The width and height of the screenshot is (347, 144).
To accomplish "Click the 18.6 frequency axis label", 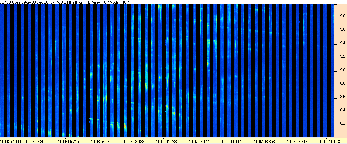I will click(x=342, y=97).
